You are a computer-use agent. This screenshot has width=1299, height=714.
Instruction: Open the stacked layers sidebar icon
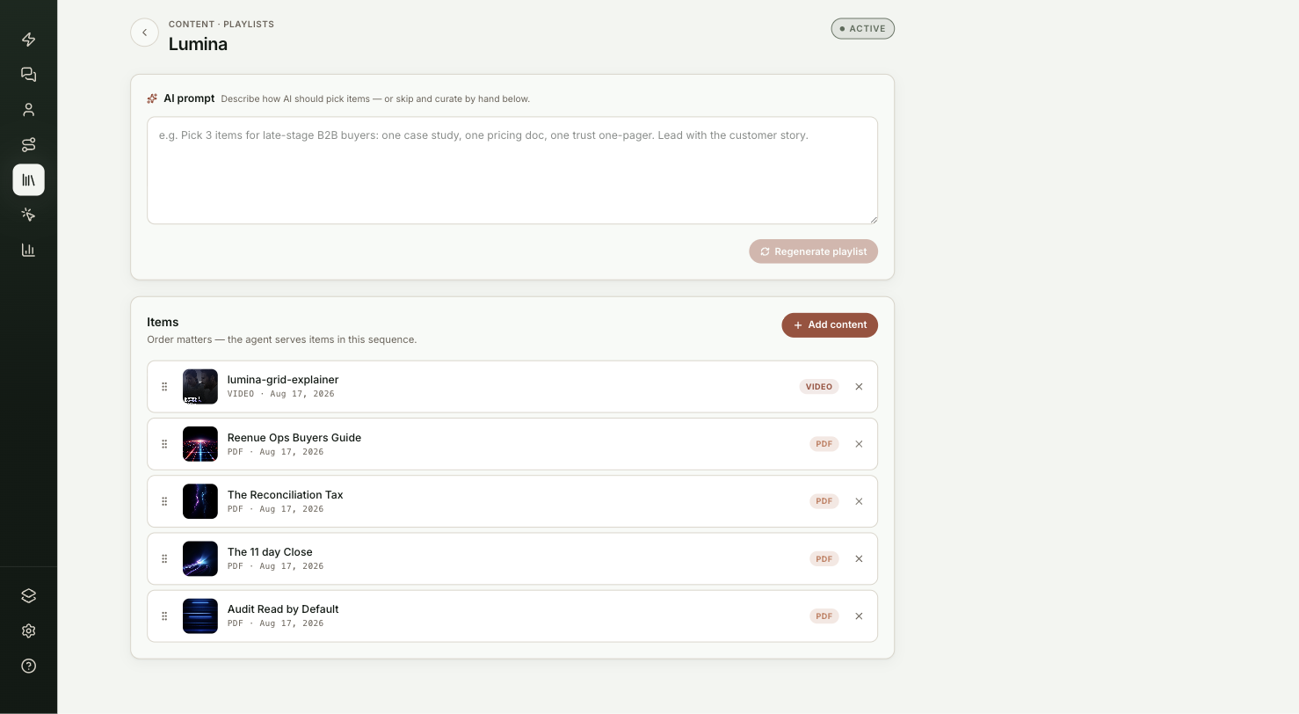28,596
